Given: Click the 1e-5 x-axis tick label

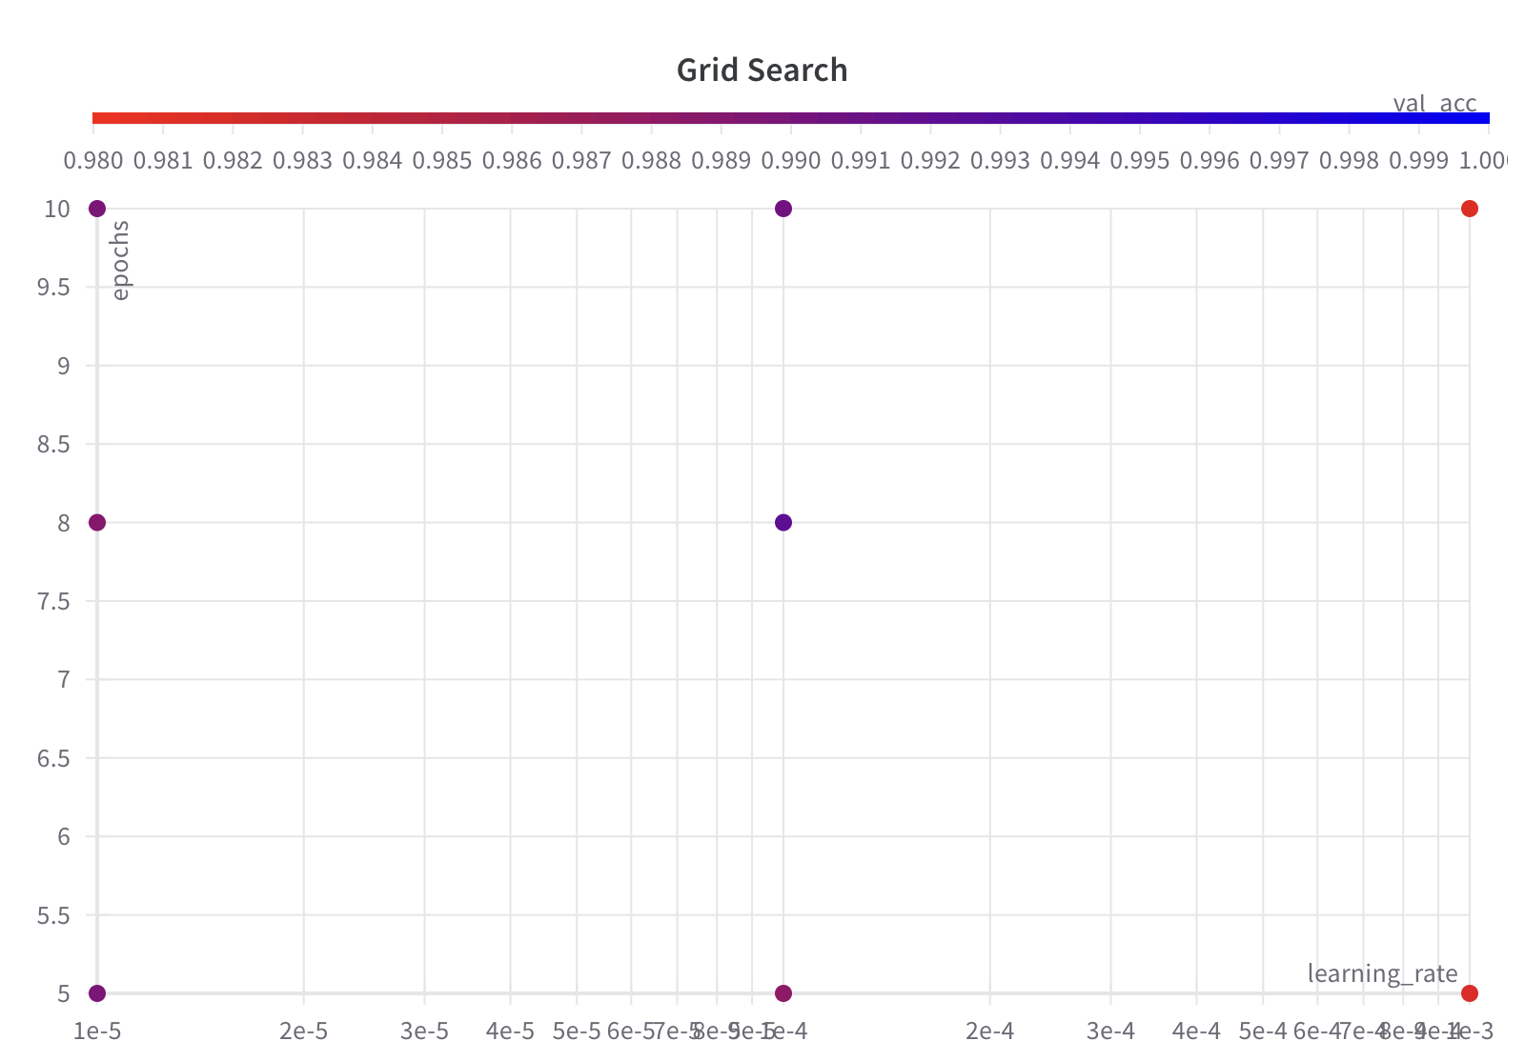Looking at the screenshot, I should tap(95, 1031).
